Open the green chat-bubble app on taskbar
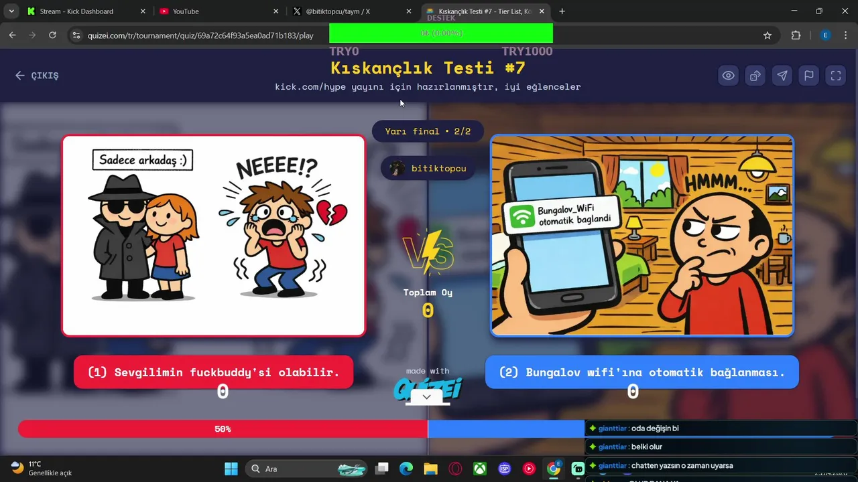858x482 pixels. [578, 469]
